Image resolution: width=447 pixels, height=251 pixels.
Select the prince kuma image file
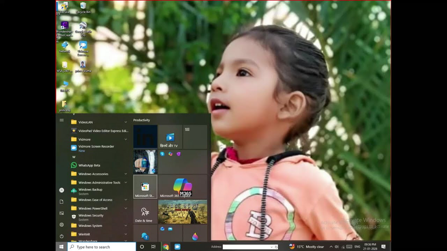[x=83, y=67]
